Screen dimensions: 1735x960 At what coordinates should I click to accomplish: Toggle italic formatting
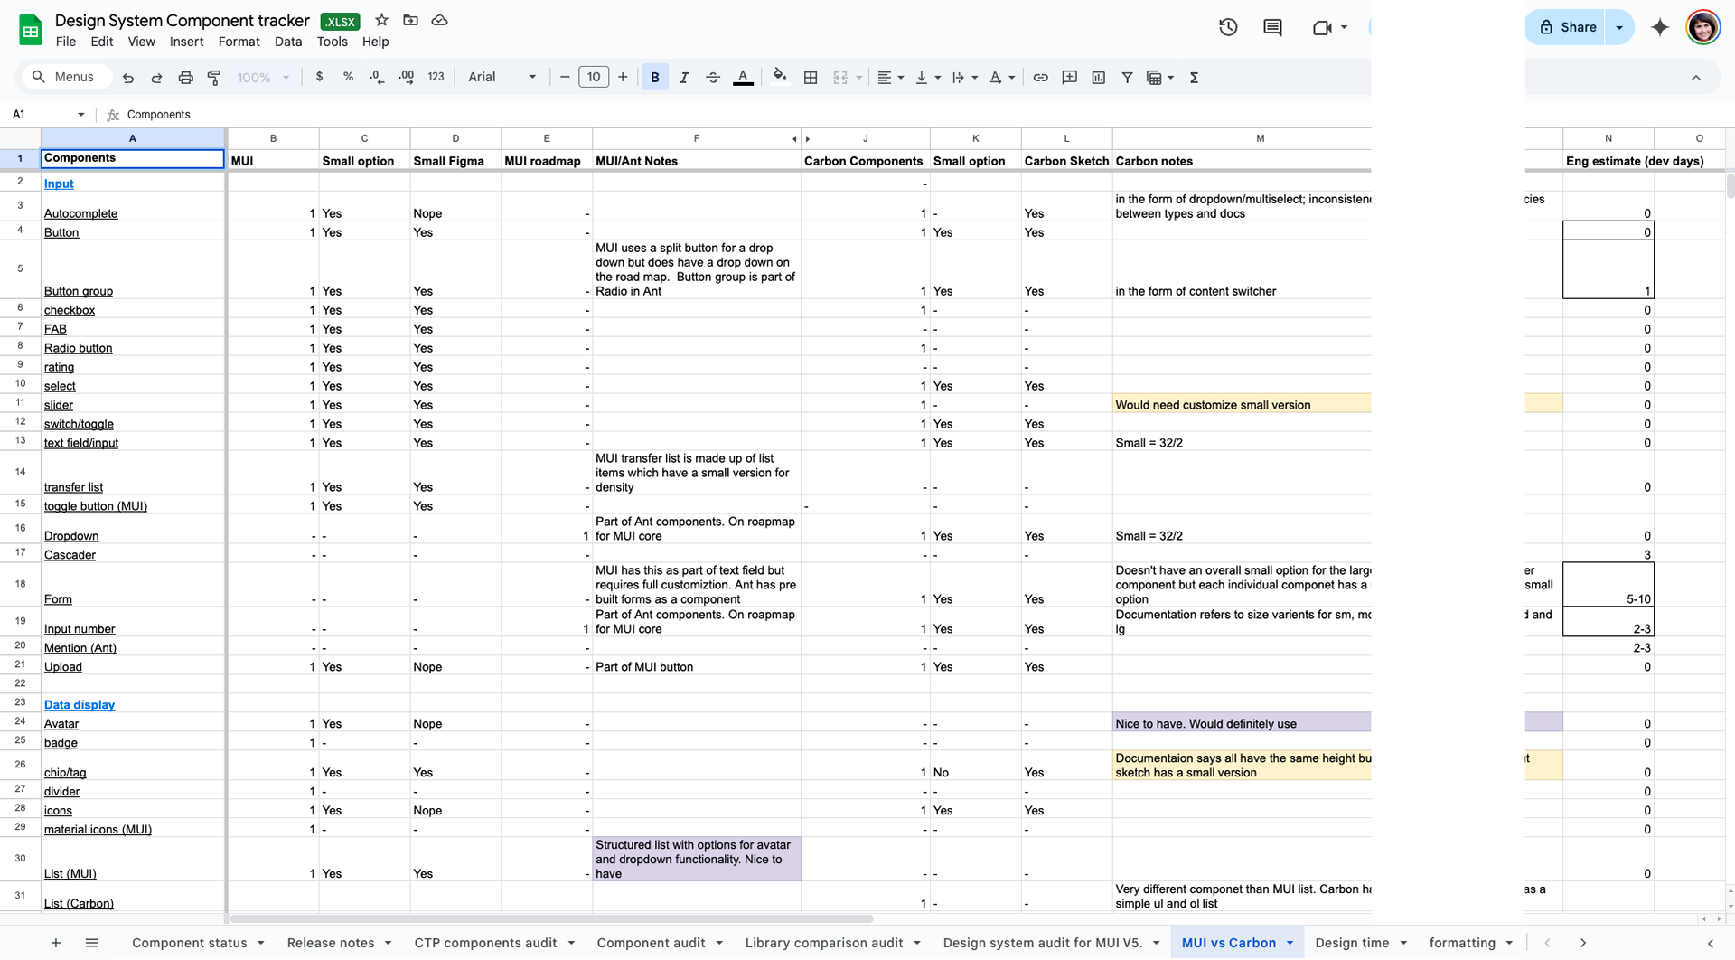point(684,78)
